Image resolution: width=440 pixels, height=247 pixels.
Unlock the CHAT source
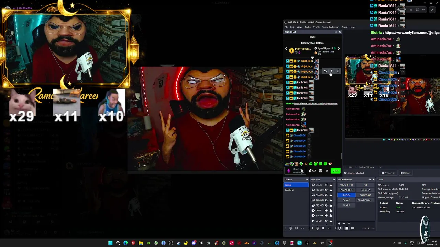point(331,211)
